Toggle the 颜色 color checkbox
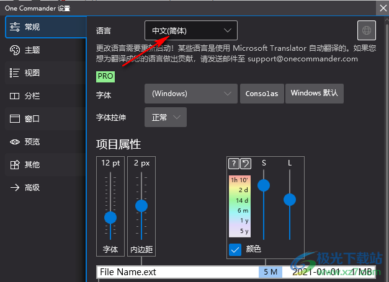The image size is (389, 282). pyautogui.click(x=235, y=250)
